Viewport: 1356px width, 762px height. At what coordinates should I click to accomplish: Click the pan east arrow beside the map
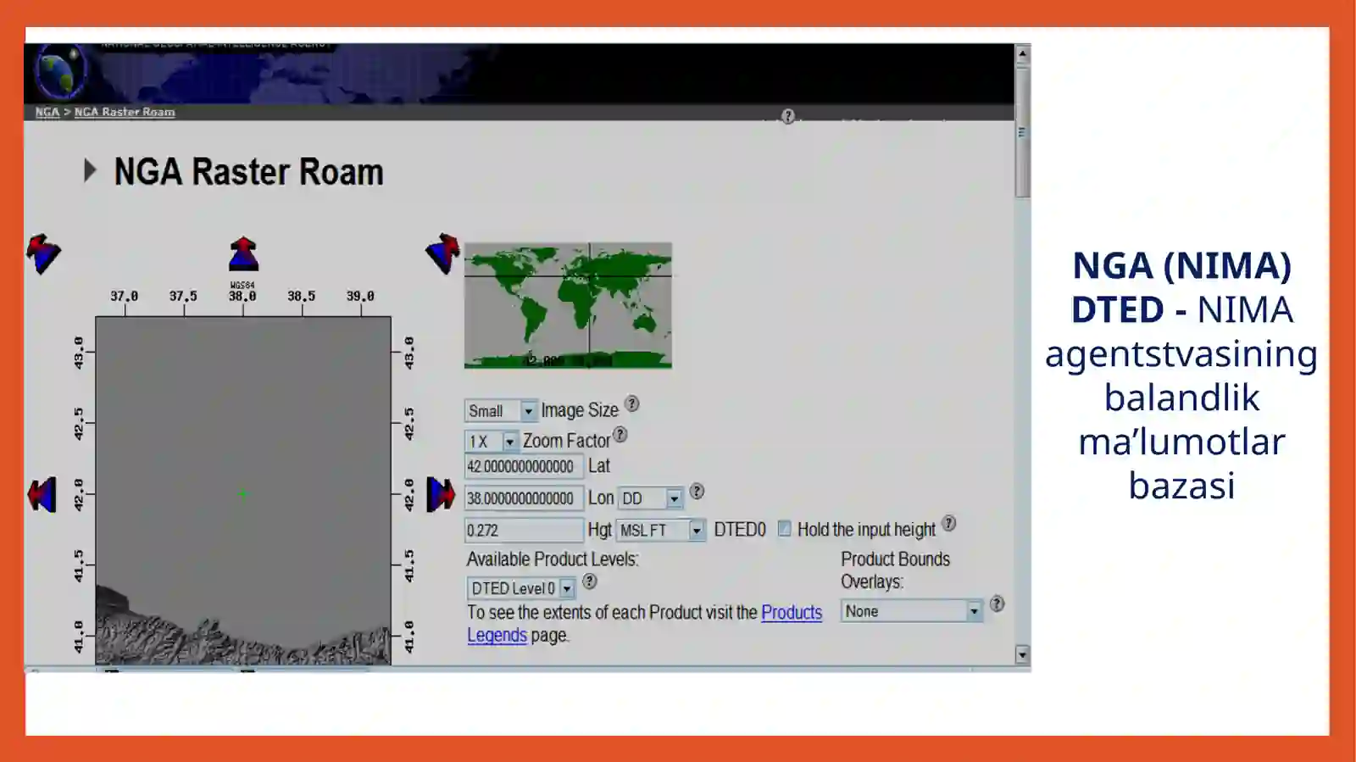(440, 494)
